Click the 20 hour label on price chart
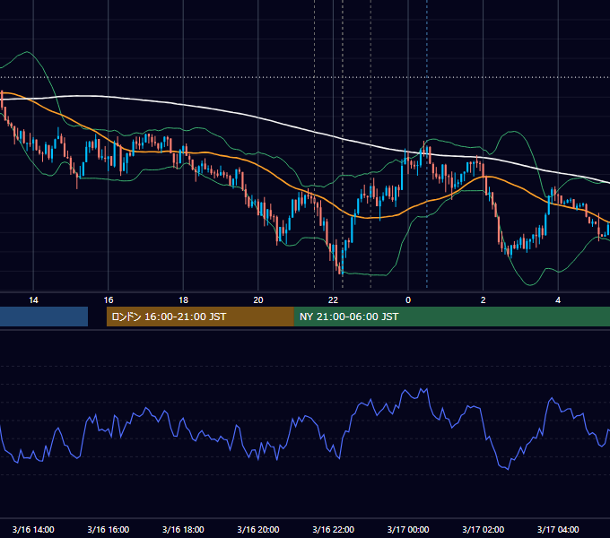This screenshot has width=610, height=538. click(258, 300)
